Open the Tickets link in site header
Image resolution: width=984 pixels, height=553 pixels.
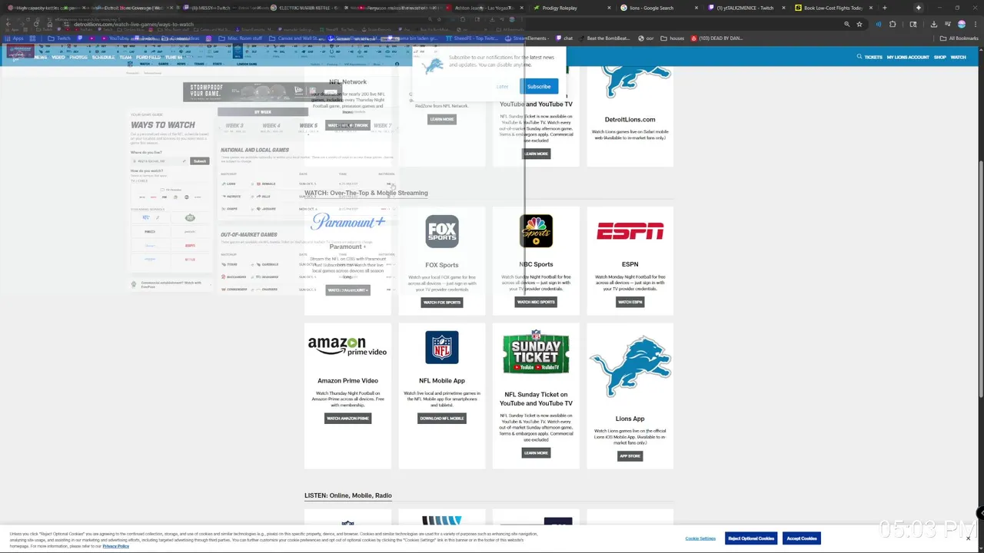coord(873,57)
